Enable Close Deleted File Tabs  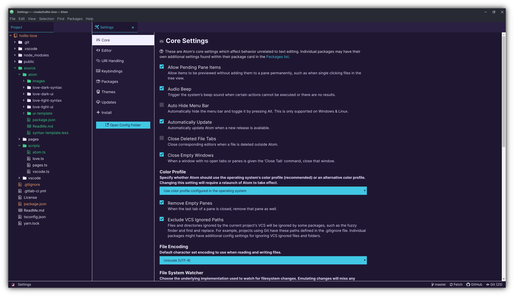[162, 138]
